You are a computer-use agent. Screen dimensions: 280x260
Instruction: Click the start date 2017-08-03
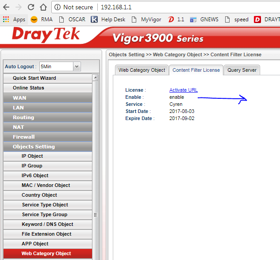coord(182,111)
